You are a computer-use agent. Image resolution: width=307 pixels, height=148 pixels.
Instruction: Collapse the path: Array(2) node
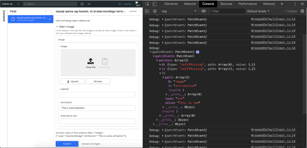point(163,77)
